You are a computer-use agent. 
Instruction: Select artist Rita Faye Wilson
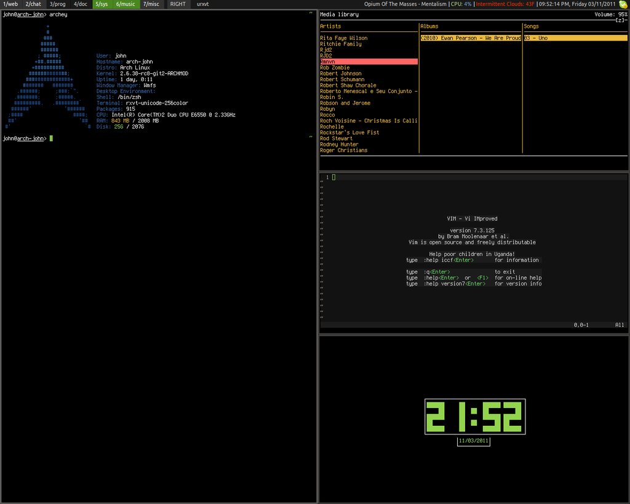343,38
